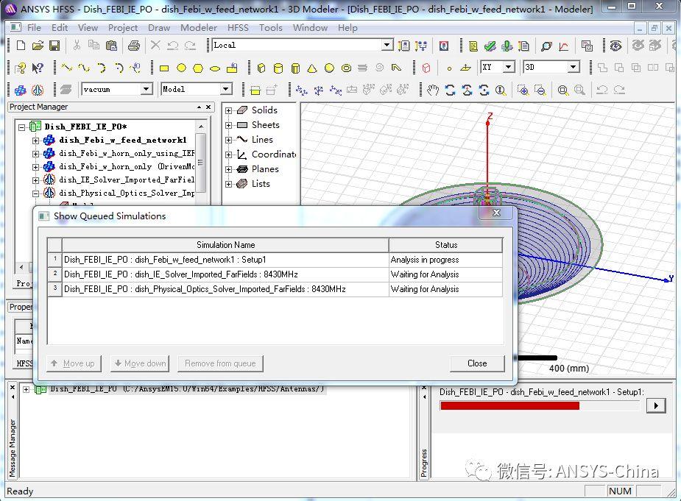The width and height of the screenshot is (681, 501).
Task: Open the Project menu
Action: click(123, 28)
